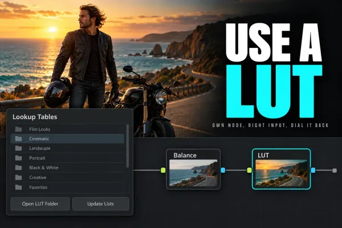Select the green input connector on Balance node
Screen dimensions: 342x228
(x=163, y=170)
